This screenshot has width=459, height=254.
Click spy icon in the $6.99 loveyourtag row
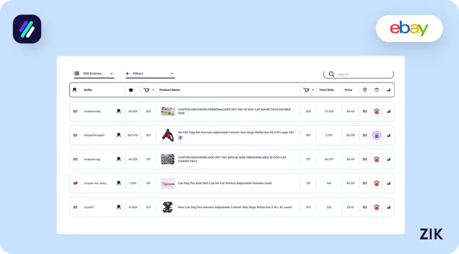pos(118,159)
